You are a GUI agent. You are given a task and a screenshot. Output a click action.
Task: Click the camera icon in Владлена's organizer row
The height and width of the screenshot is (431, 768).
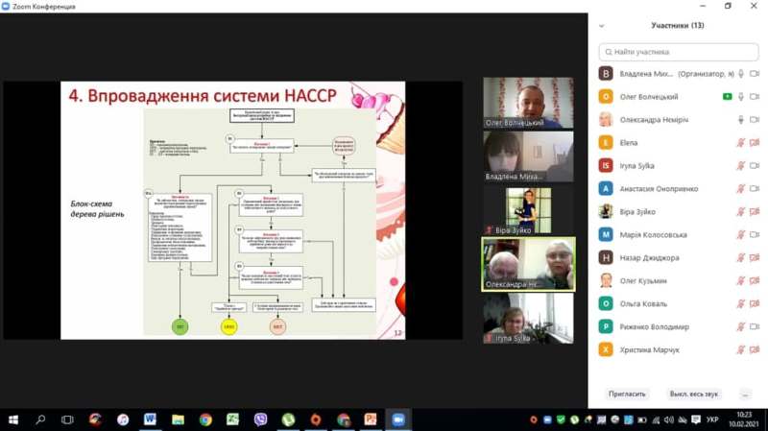pyautogui.click(x=755, y=74)
